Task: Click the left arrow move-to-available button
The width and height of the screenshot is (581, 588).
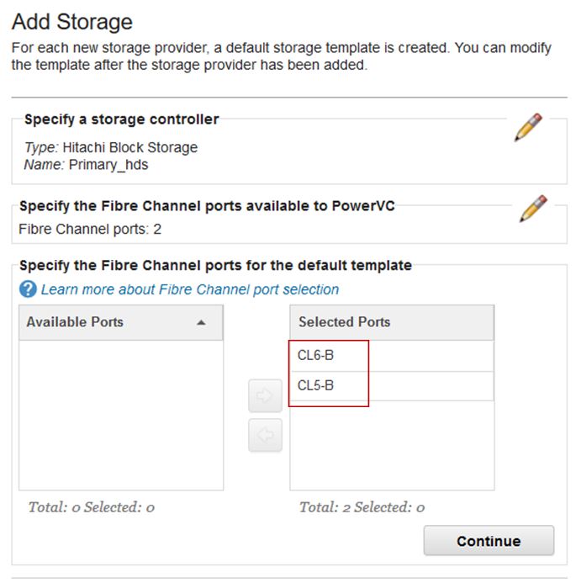Action: tap(265, 435)
